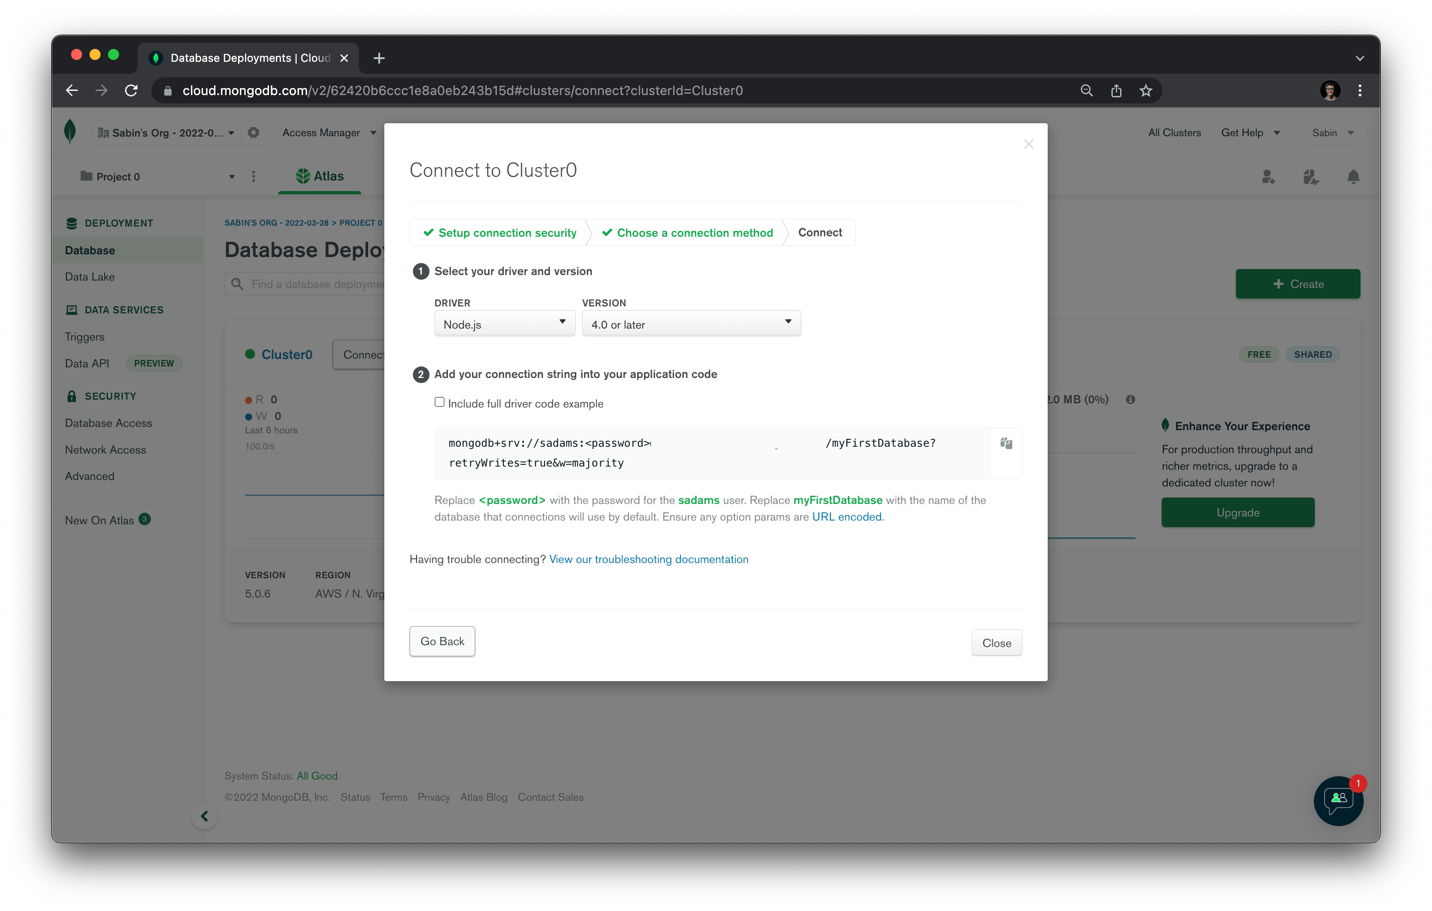The height and width of the screenshot is (911, 1432).
Task: Open organization settings gear icon
Action: click(x=253, y=132)
